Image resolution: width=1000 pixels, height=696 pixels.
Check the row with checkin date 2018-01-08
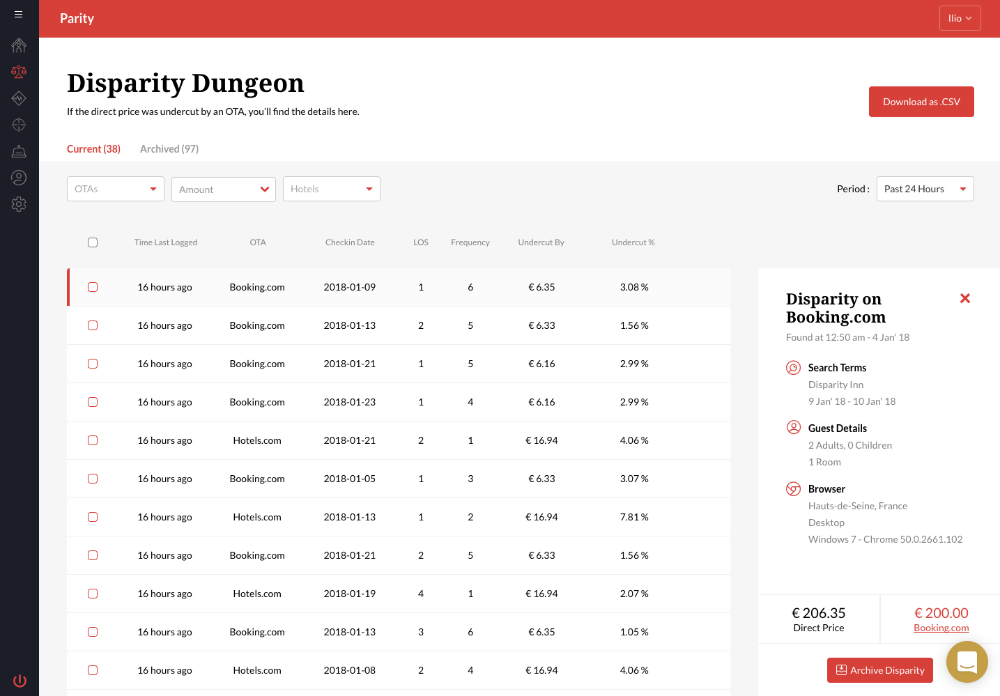pos(93,670)
